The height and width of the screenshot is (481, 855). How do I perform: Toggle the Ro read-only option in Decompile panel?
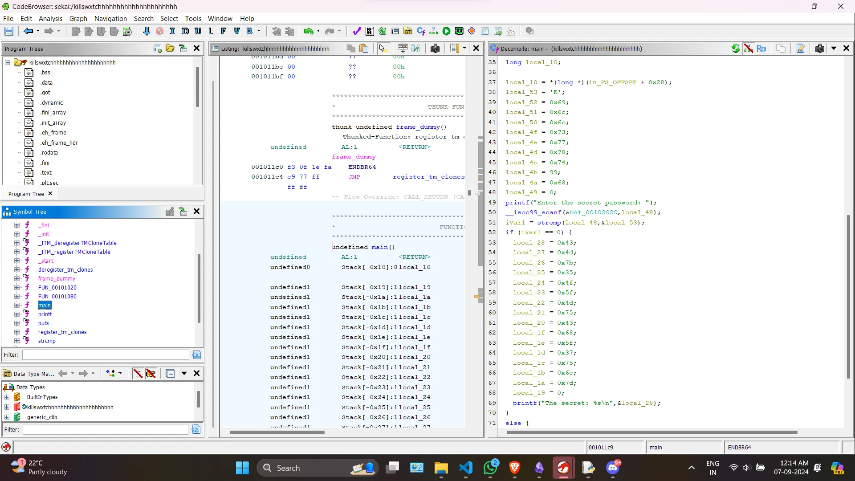tap(761, 49)
